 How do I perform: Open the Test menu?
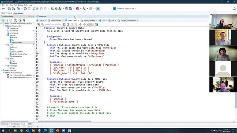click(16, 5)
